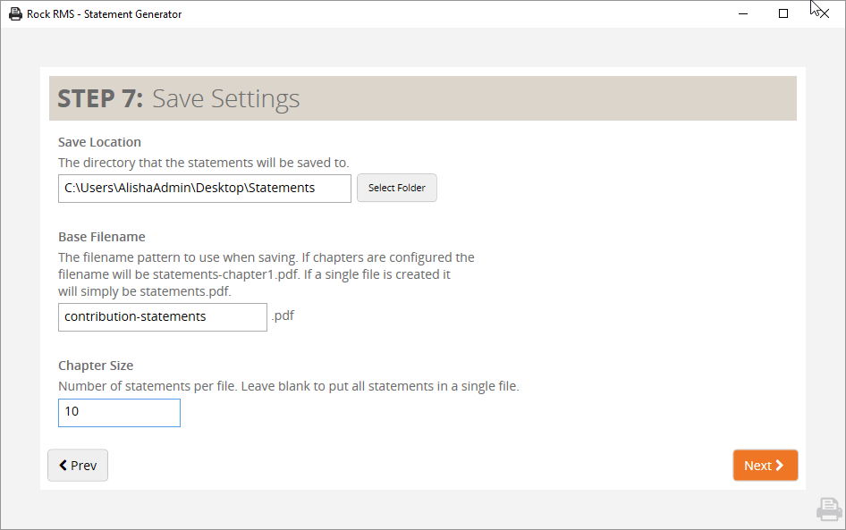Click the window title Rock RMS - Statement Generator
This screenshot has width=846, height=530.
click(x=104, y=14)
